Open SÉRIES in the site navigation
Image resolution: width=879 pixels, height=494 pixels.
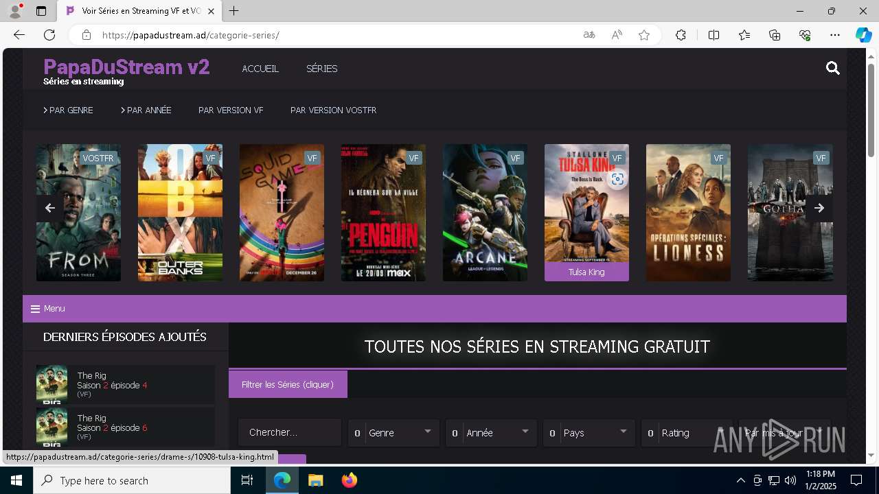coord(321,69)
